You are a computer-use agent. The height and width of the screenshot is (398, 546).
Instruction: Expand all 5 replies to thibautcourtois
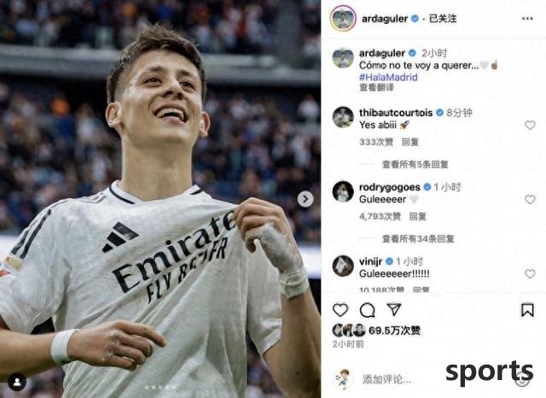[415, 164]
